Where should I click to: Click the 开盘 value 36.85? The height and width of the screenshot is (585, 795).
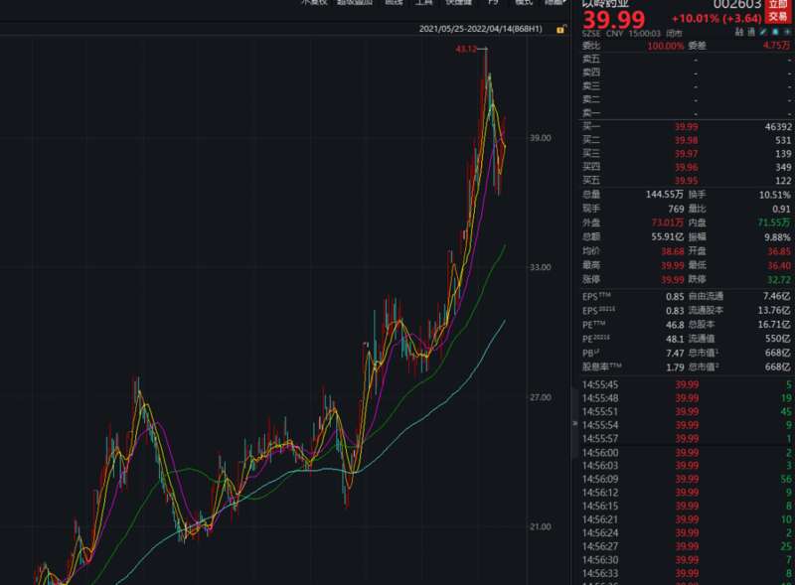pyautogui.click(x=779, y=251)
